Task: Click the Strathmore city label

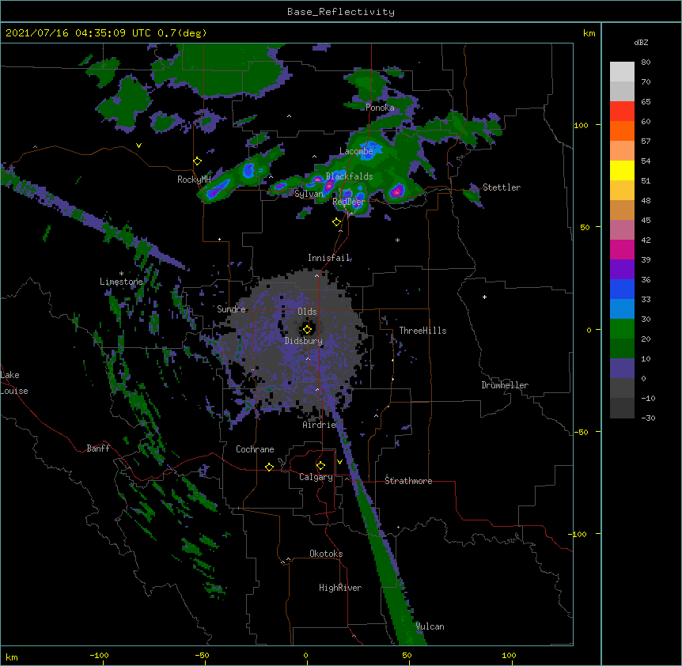Action: click(x=408, y=481)
